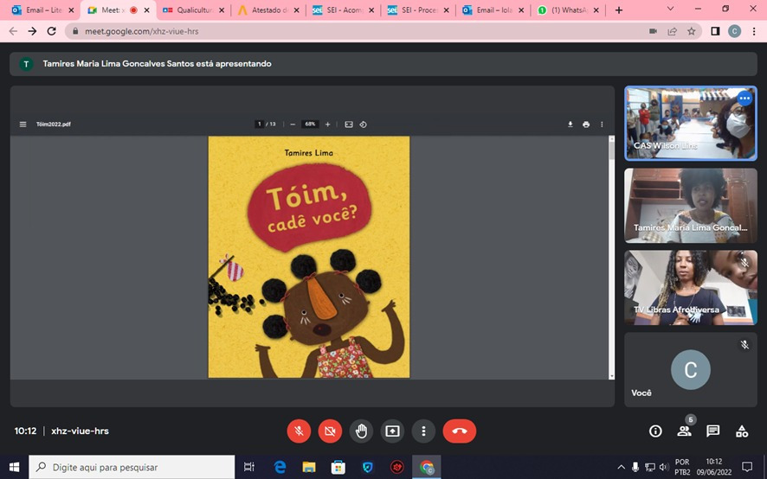767x479 pixels.
Task: Click the Present now screen share button
Action: pyautogui.click(x=392, y=431)
